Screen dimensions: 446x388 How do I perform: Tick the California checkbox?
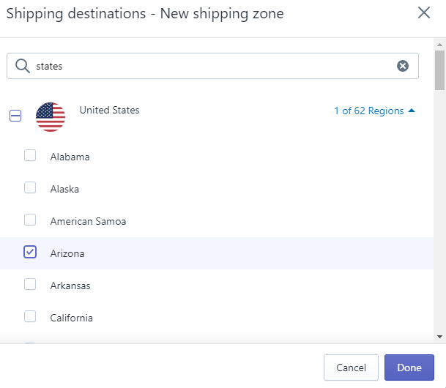[x=30, y=316]
